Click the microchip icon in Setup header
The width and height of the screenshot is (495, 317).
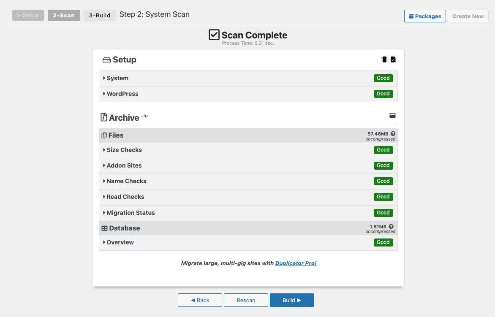[384, 59]
